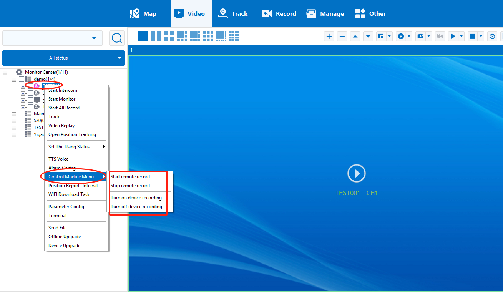Collapse the Monitor Center tree node
Image resolution: width=503 pixels, height=292 pixels.
pyautogui.click(x=5, y=72)
